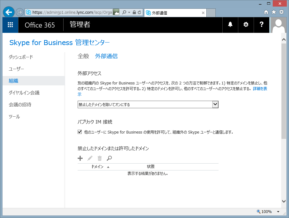Click the notifications bell icon

point(230,24)
